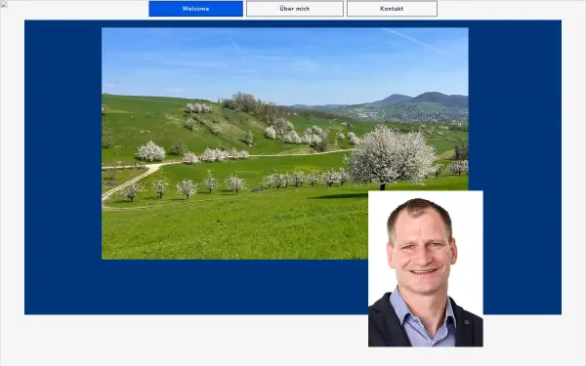Screen dimensions: 586x366
Task: Click the broken image icon in top-left corner
Action: click(4, 4)
